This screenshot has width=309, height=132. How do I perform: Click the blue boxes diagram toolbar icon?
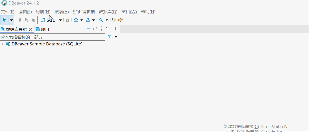tap(88, 20)
